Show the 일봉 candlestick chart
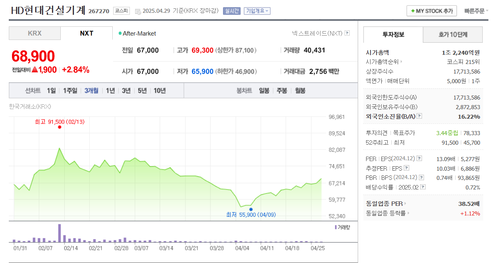This screenshot has width=492, height=263. (x=264, y=91)
